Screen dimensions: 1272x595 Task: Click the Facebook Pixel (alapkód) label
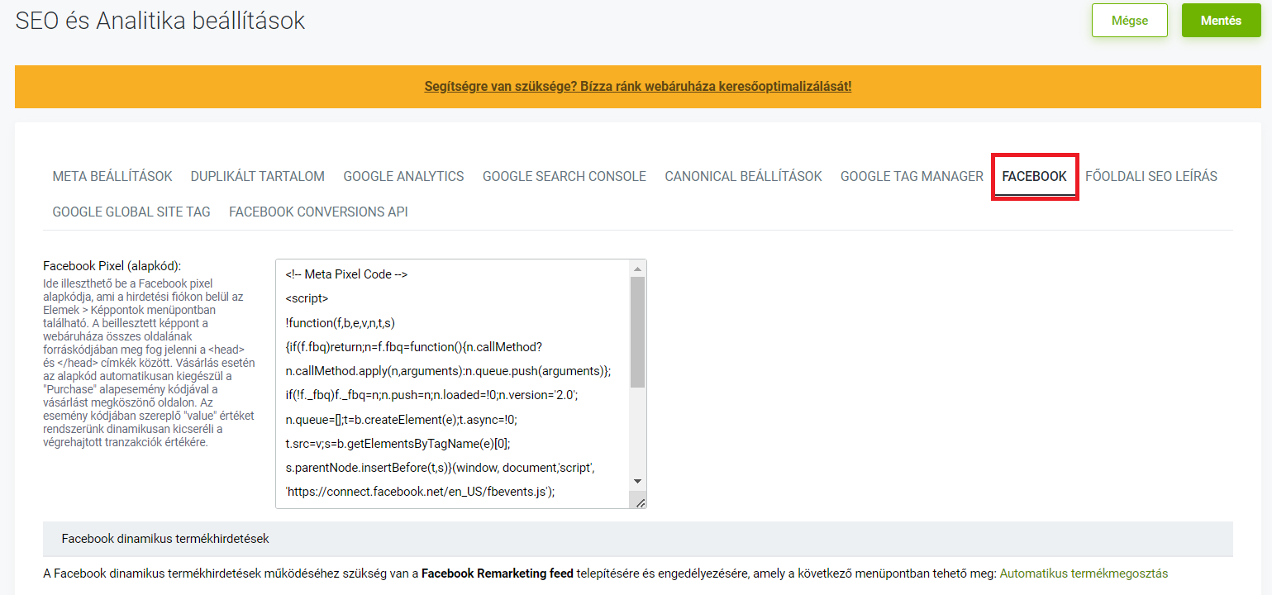[x=112, y=266]
